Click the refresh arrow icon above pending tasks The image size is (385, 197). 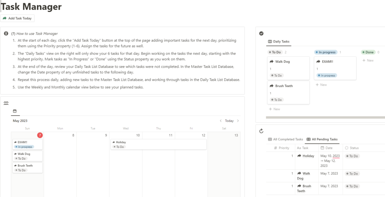click(x=261, y=131)
